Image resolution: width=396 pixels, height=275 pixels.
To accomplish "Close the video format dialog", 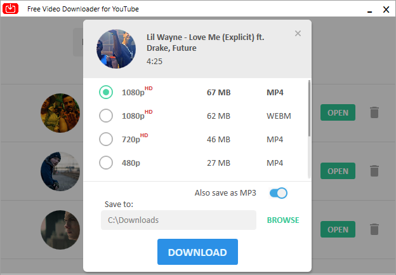I will coord(298,34).
